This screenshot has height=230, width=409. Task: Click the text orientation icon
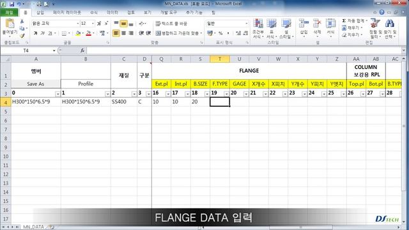point(142,24)
